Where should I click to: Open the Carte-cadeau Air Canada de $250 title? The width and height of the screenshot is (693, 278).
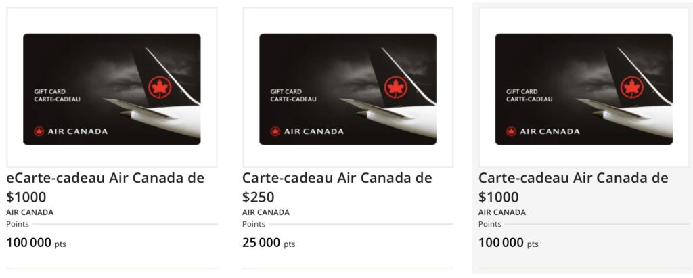336,187
